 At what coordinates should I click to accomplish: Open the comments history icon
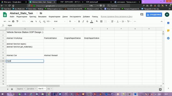point(142,14)
